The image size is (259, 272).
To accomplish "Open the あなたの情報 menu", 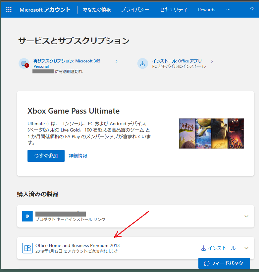I will [x=97, y=10].
